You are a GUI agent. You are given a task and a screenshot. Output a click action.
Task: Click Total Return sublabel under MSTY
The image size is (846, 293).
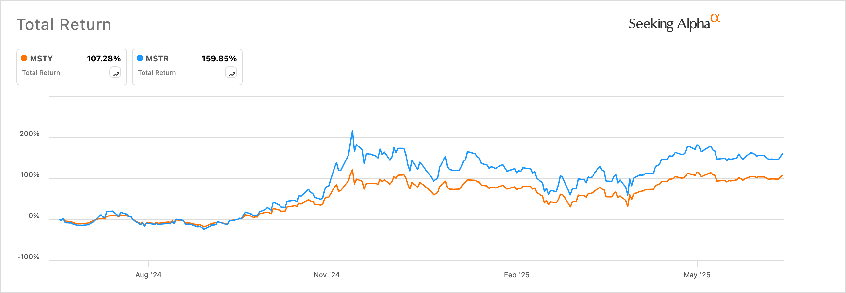click(x=41, y=73)
